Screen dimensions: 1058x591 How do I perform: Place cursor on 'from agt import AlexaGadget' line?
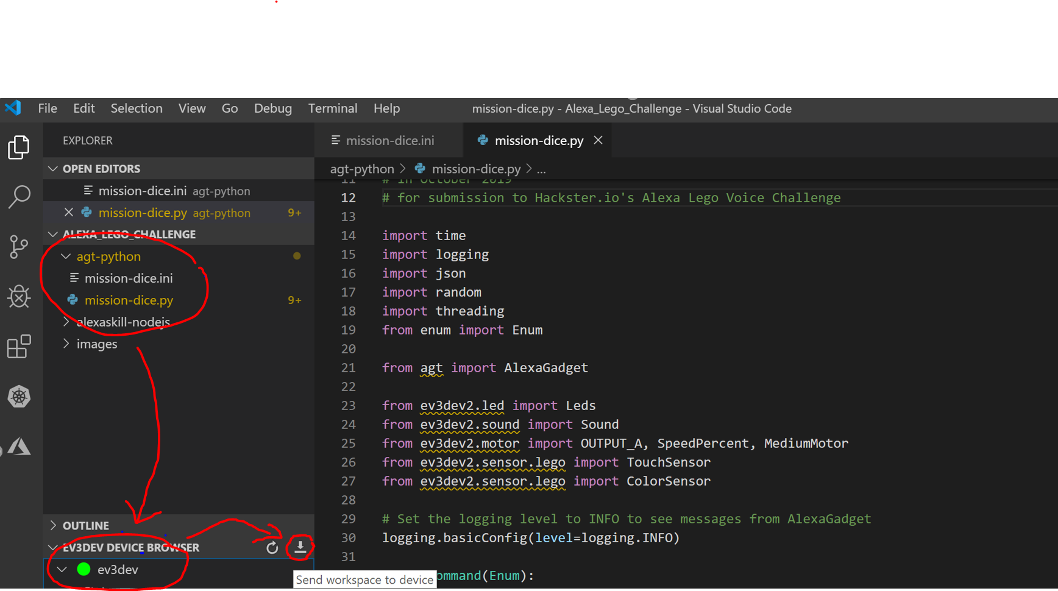click(485, 368)
